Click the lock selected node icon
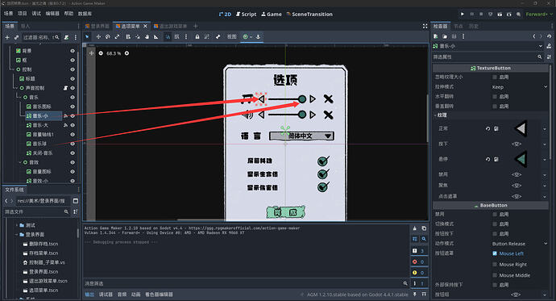This screenshot has height=301, width=556. click(x=197, y=36)
